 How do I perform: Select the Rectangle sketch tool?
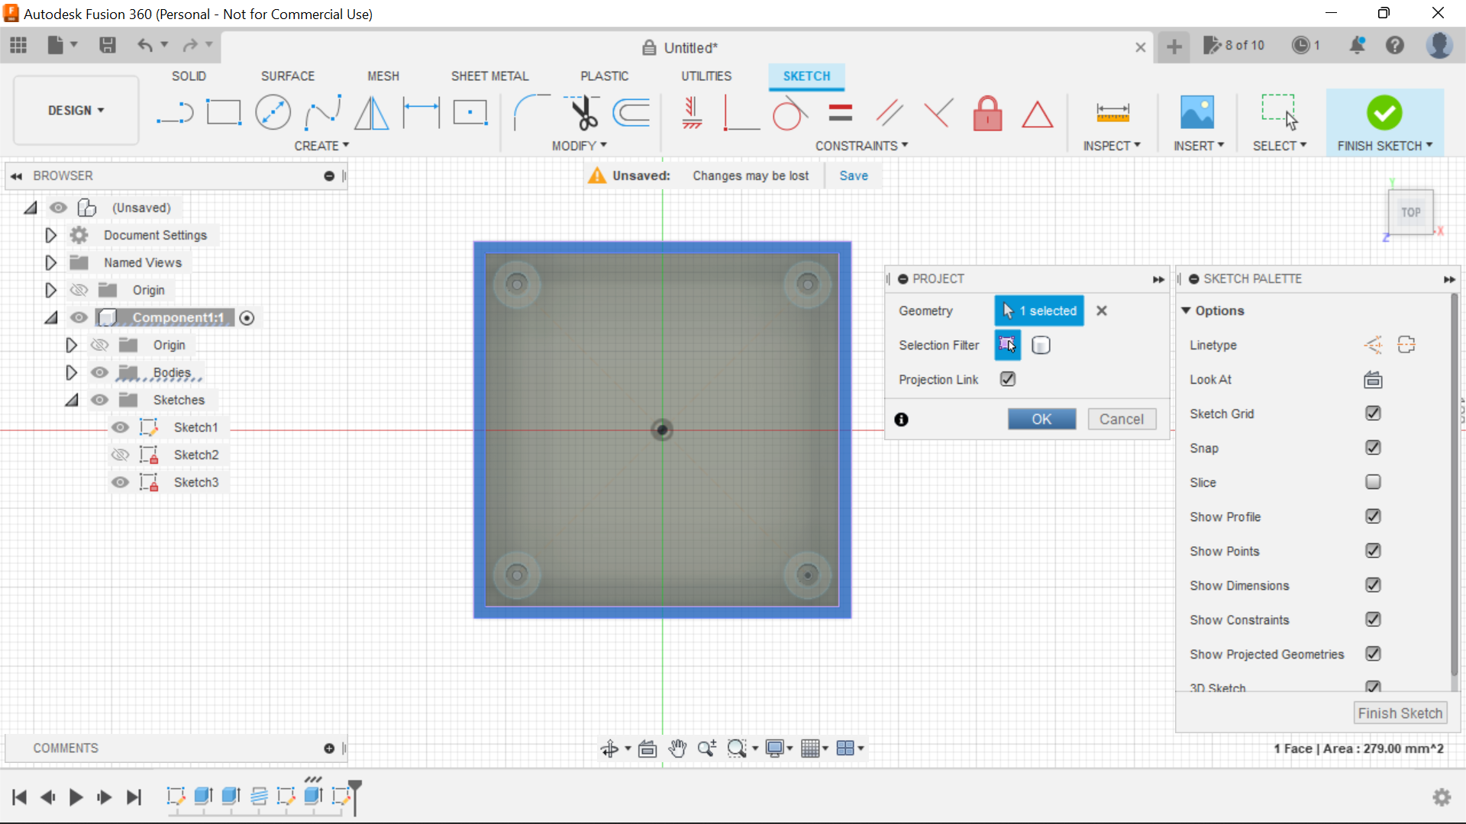224,113
